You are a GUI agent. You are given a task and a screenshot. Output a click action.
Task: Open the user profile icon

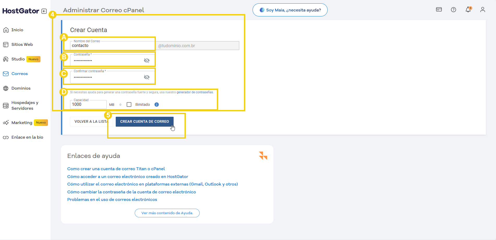482,10
